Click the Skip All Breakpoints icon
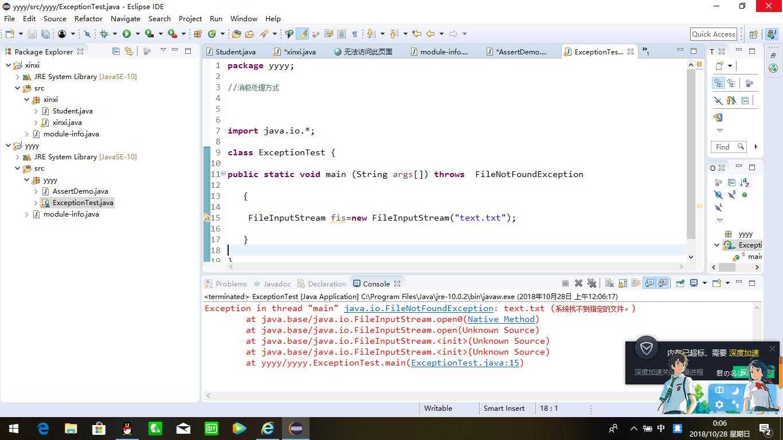Viewport: 783px width, 440px height. [87, 34]
